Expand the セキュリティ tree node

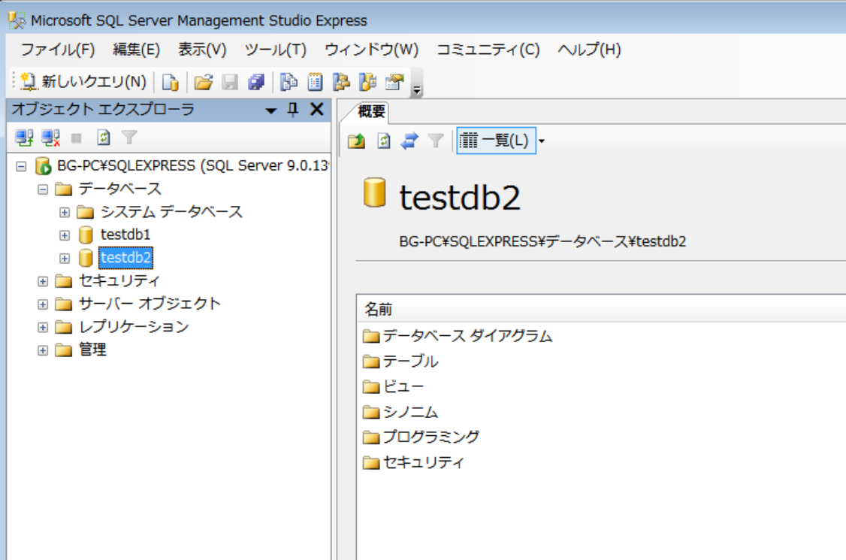coord(43,281)
